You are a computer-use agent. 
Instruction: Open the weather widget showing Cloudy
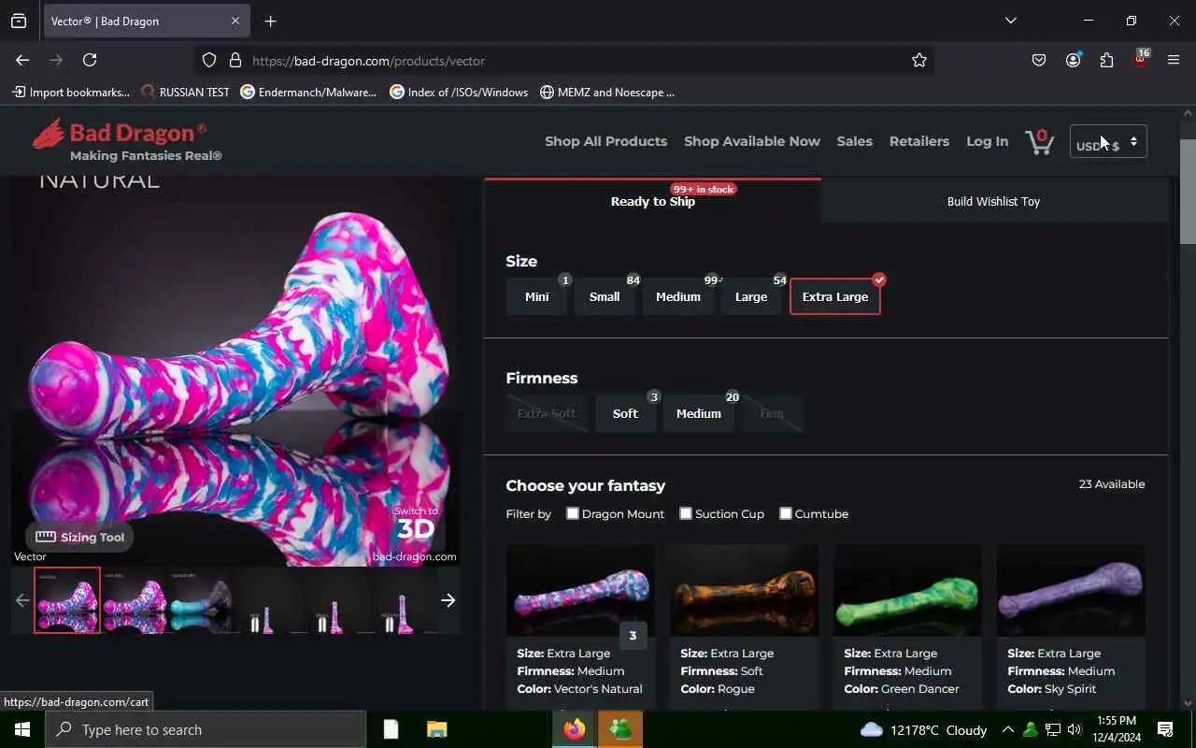point(923,729)
